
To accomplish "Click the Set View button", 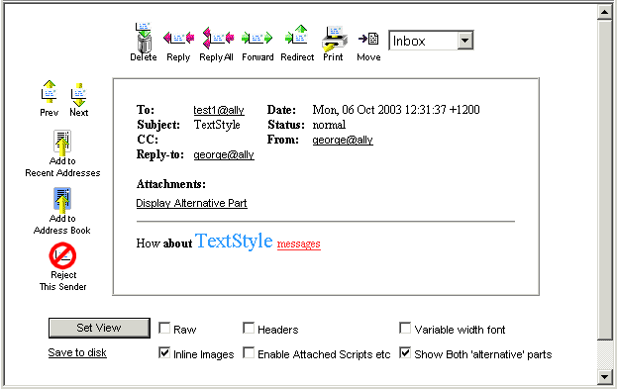I will (x=99, y=328).
